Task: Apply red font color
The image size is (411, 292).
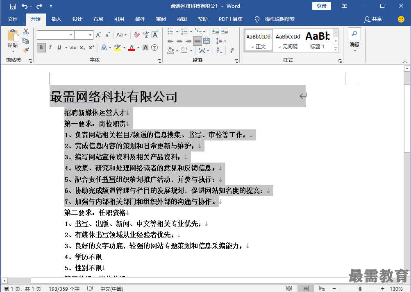Action: tap(132, 48)
